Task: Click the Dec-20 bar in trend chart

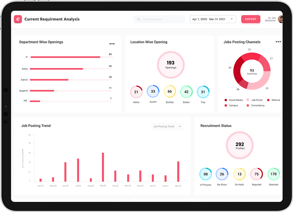Action: click(140, 176)
